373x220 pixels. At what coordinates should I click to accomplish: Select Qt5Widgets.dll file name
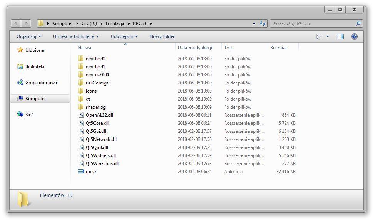tap(101, 155)
